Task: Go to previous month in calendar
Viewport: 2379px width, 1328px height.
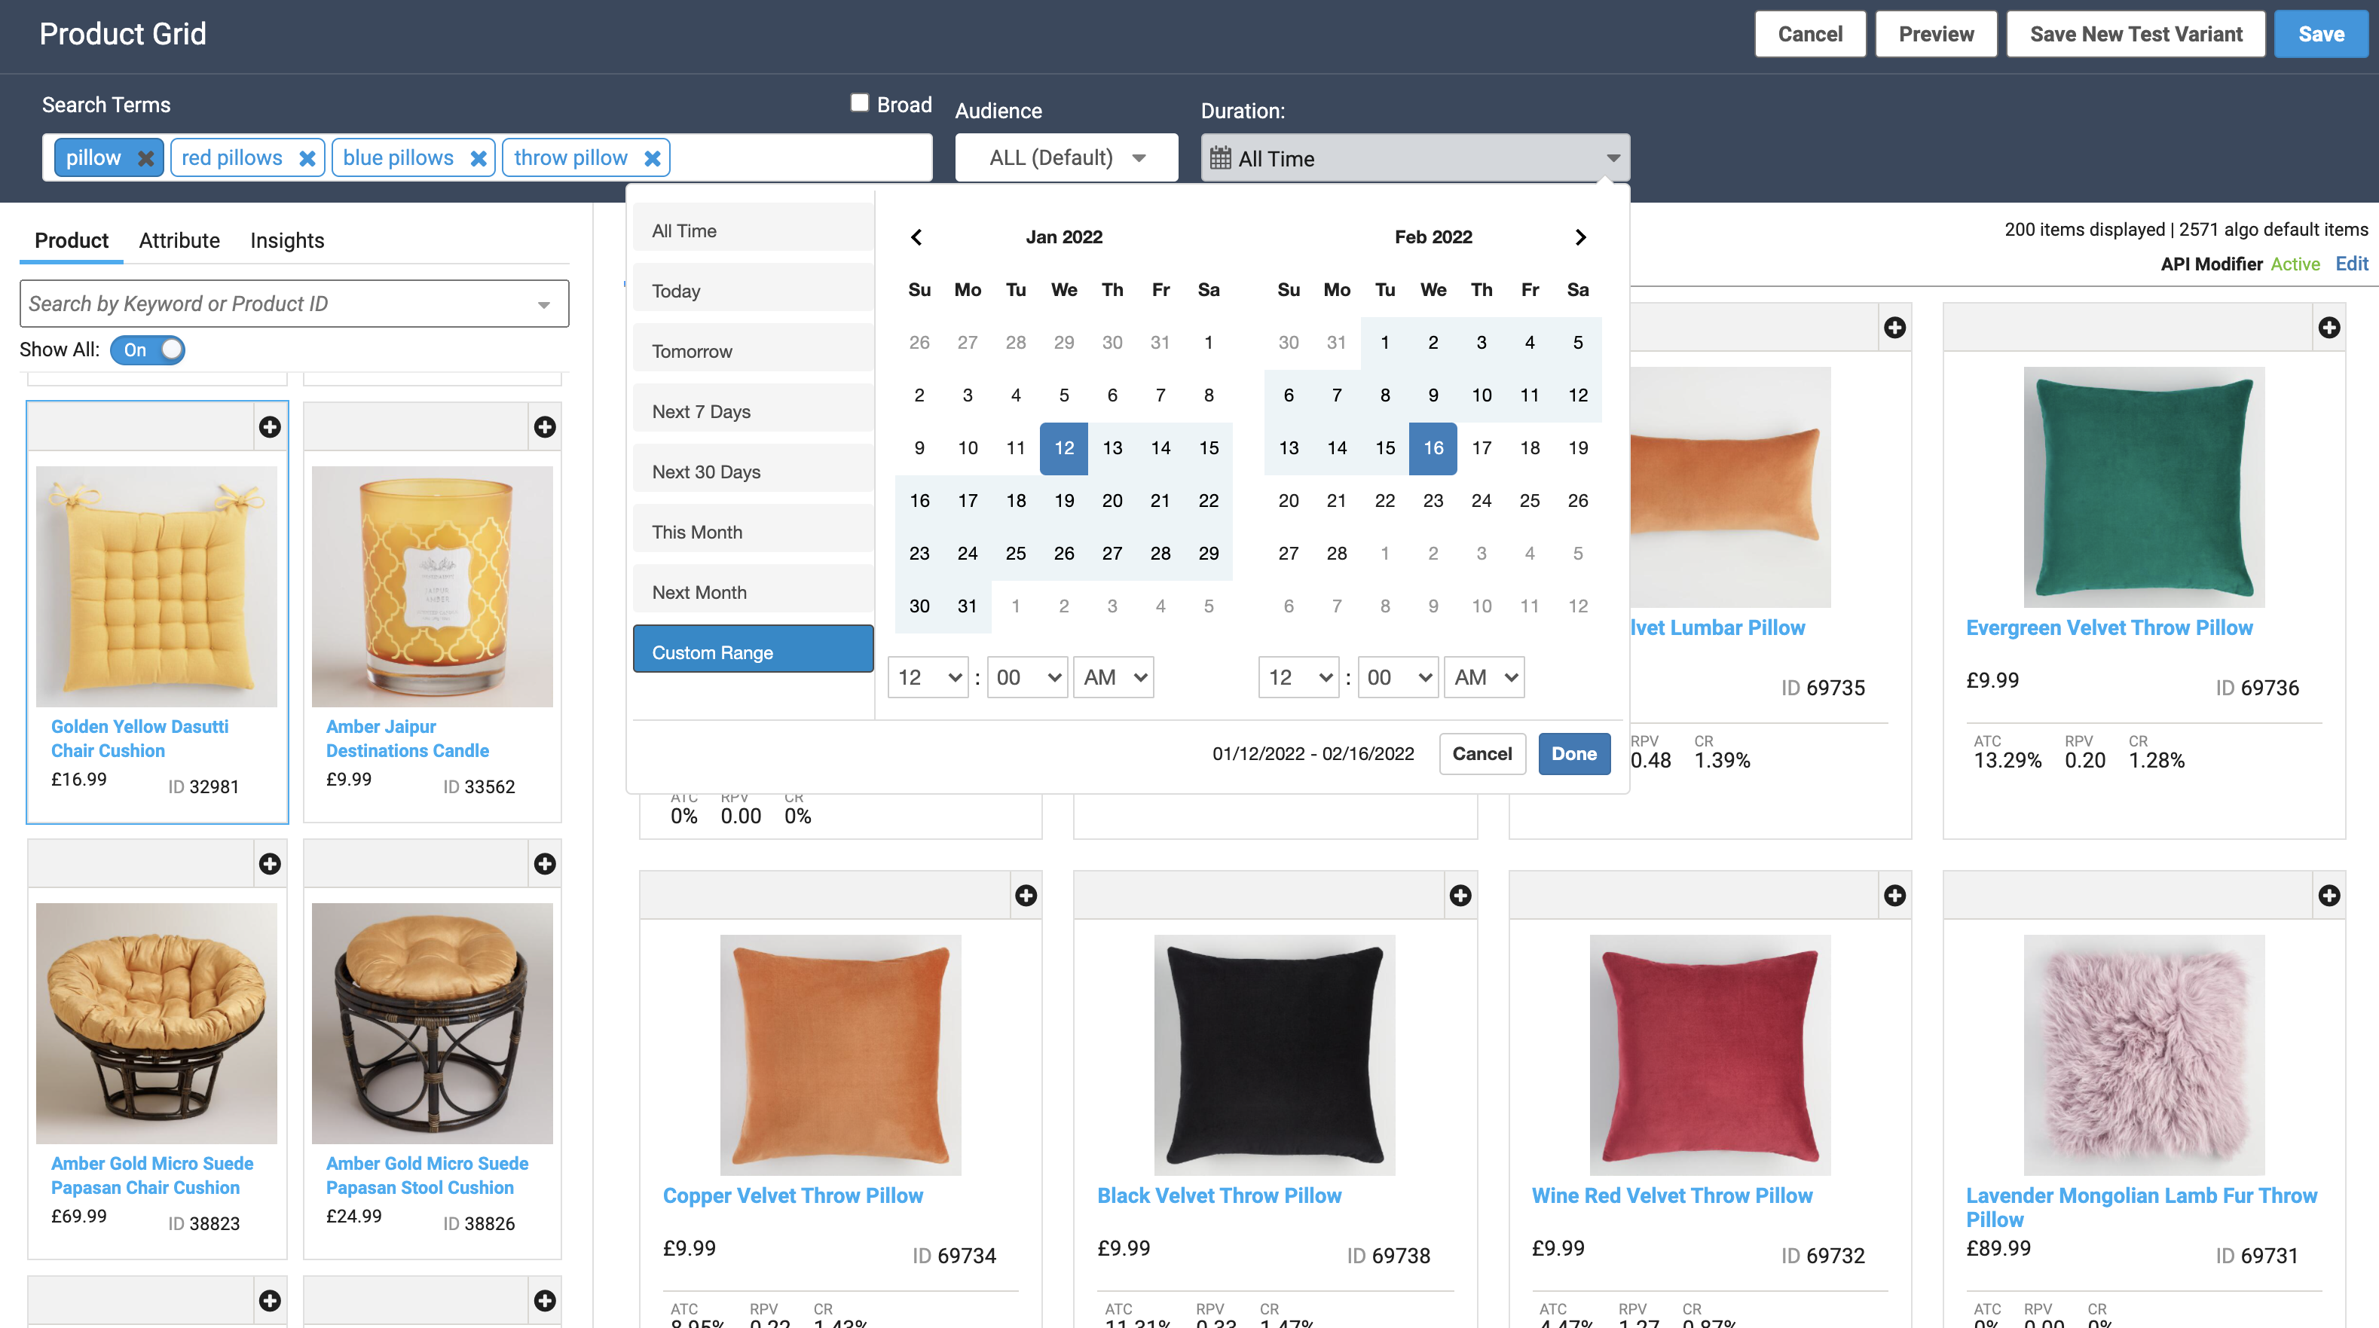Action: [916, 237]
